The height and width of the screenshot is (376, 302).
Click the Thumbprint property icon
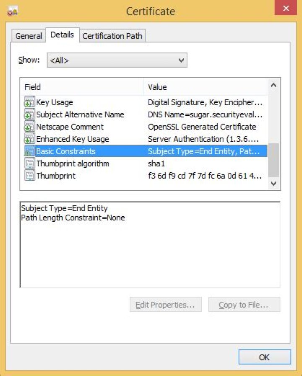29,176
